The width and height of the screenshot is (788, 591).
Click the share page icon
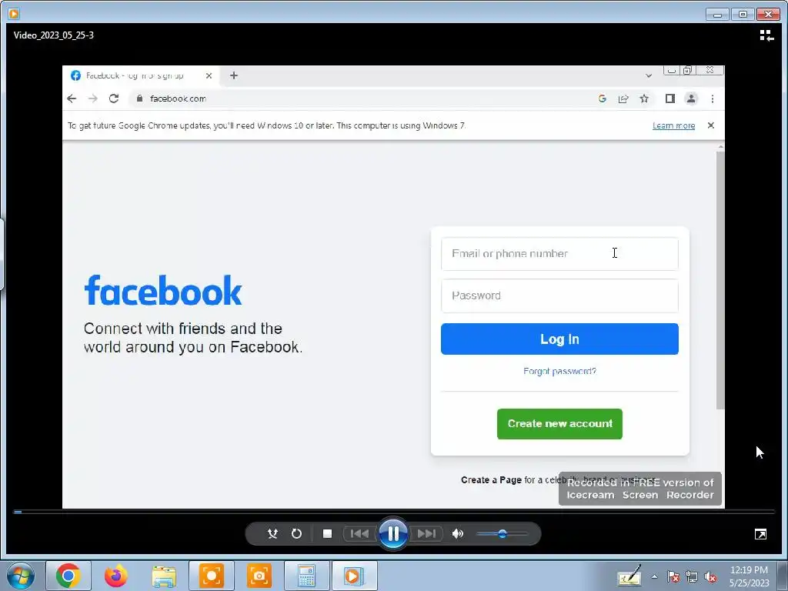[623, 98]
